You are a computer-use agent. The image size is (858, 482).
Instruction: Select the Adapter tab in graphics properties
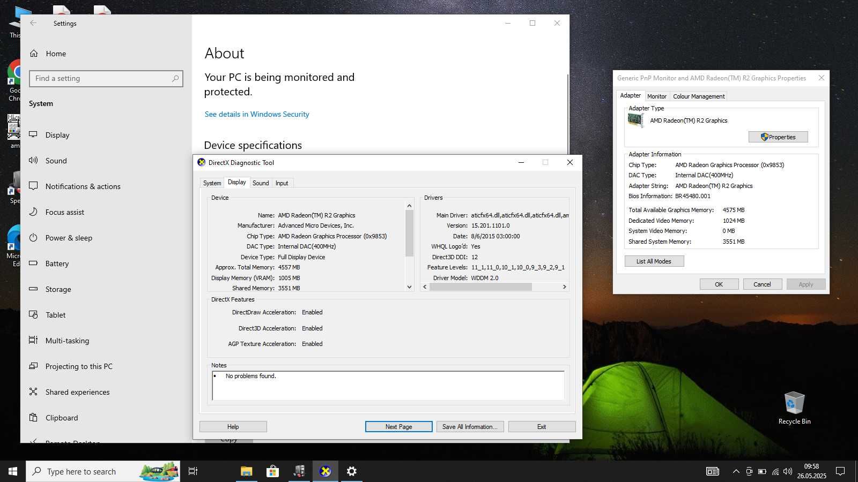tap(630, 95)
